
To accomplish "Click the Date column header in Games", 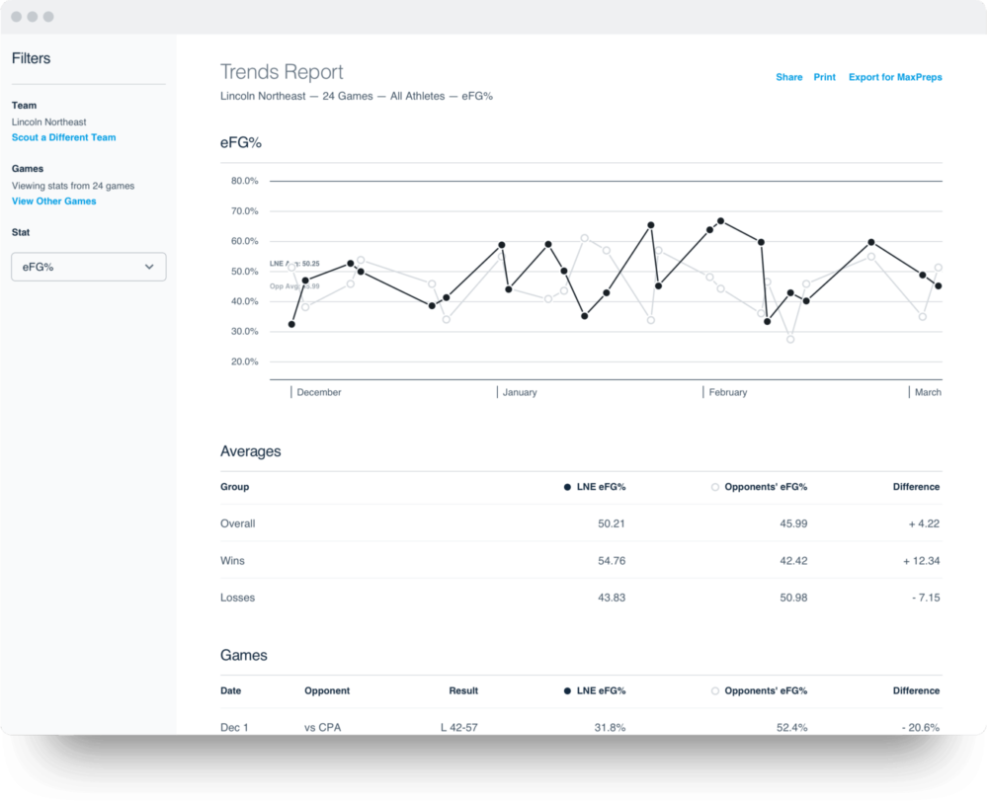I will coord(230,690).
